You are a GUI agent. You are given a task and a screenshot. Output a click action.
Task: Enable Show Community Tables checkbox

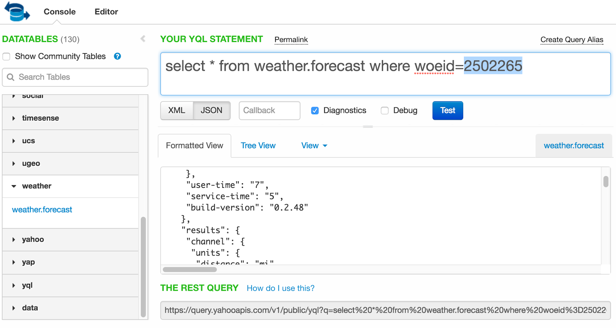[7, 57]
